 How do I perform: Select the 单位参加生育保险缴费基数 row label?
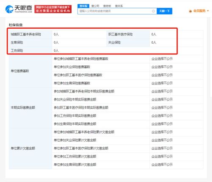point(72,83)
